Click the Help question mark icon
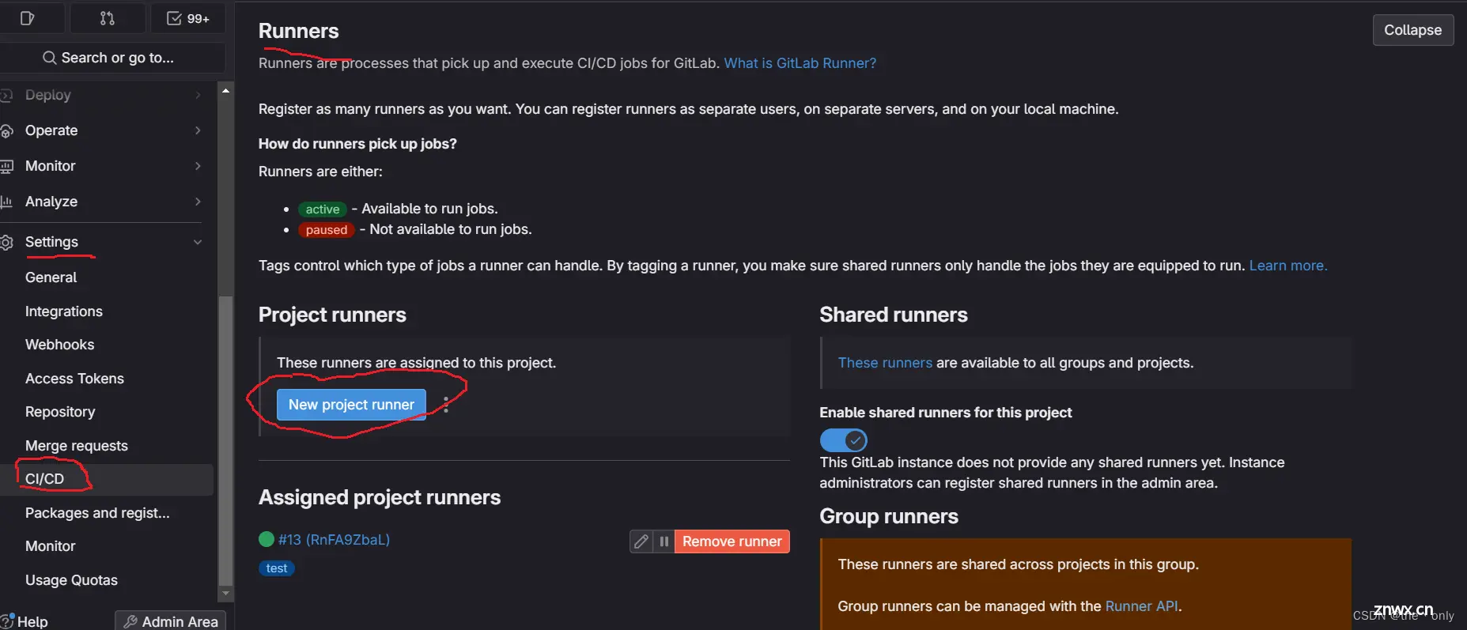The image size is (1467, 630). click(7, 621)
